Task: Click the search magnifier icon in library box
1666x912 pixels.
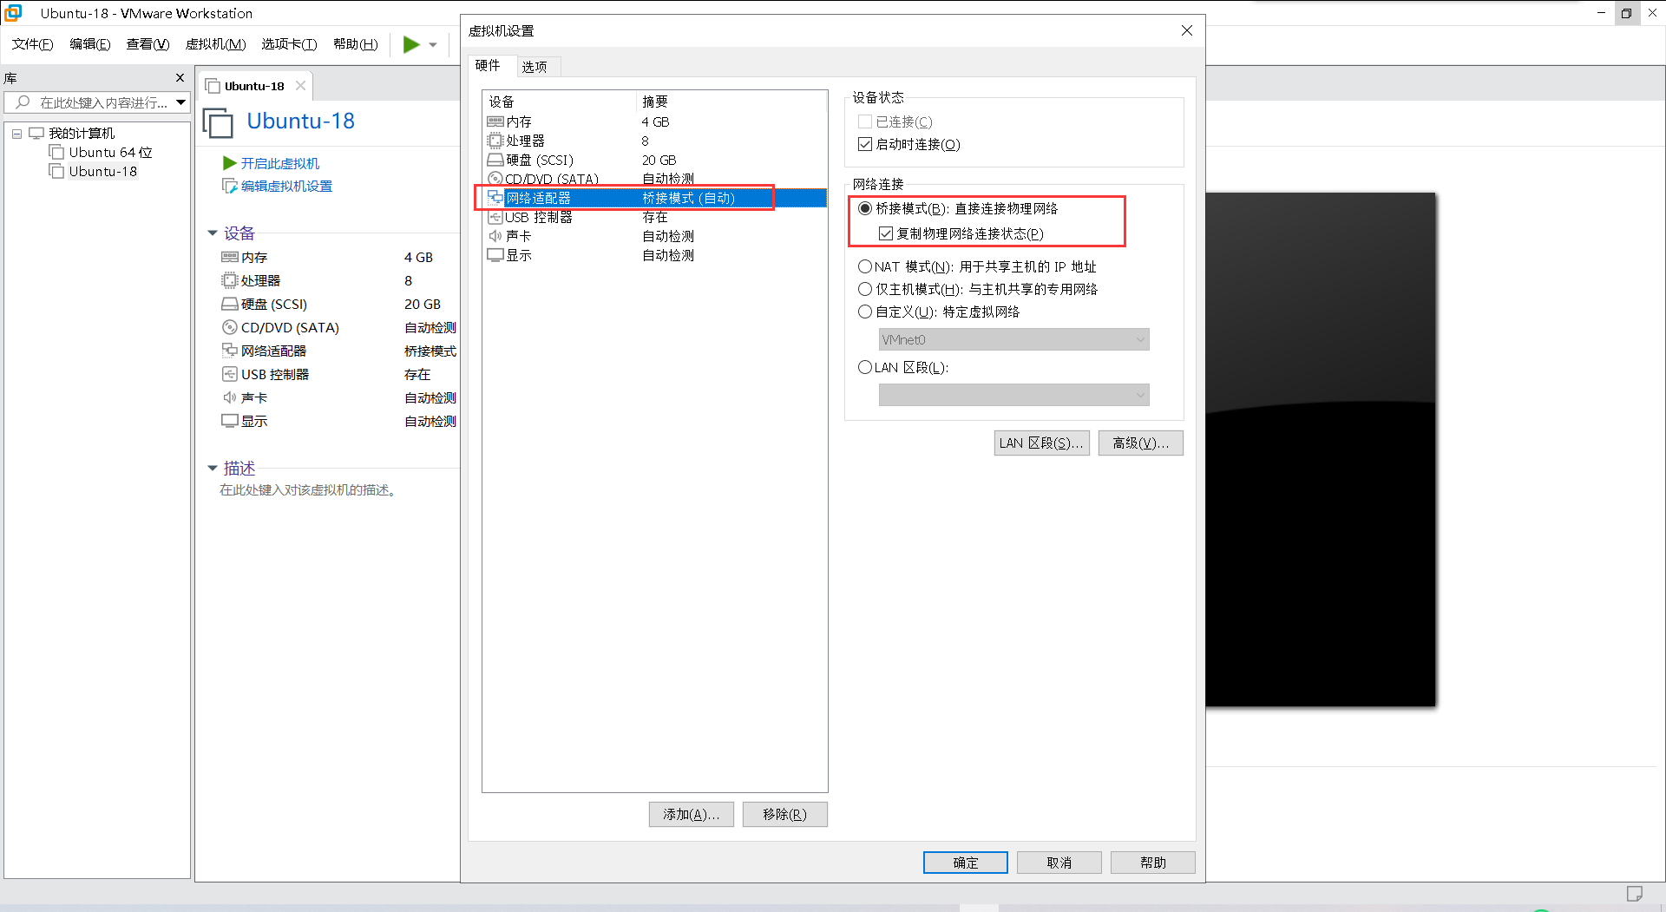Action: (x=23, y=102)
